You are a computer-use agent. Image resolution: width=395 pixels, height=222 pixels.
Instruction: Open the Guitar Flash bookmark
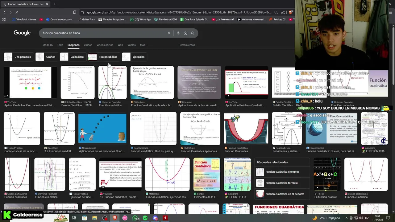tap(86, 19)
